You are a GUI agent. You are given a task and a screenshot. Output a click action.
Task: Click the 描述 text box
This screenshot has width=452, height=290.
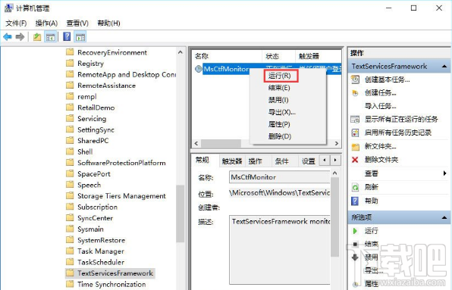click(x=280, y=250)
